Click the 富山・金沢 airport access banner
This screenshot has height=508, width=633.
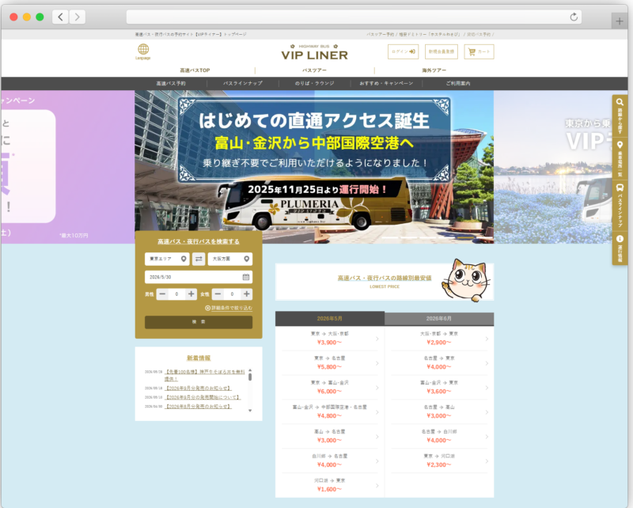click(x=314, y=166)
